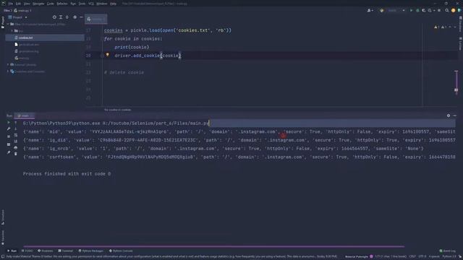The image size is (463, 260).
Task: Open the Navigate menu
Action: tap(38, 4)
